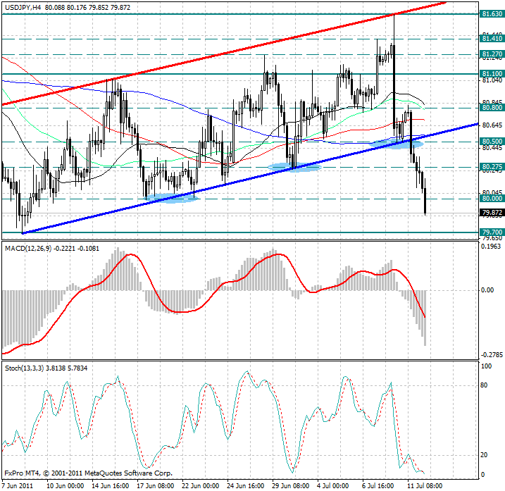The width and height of the screenshot is (505, 491).
Task: Click the FxPro MT4 copyright text
Action: 88,474
